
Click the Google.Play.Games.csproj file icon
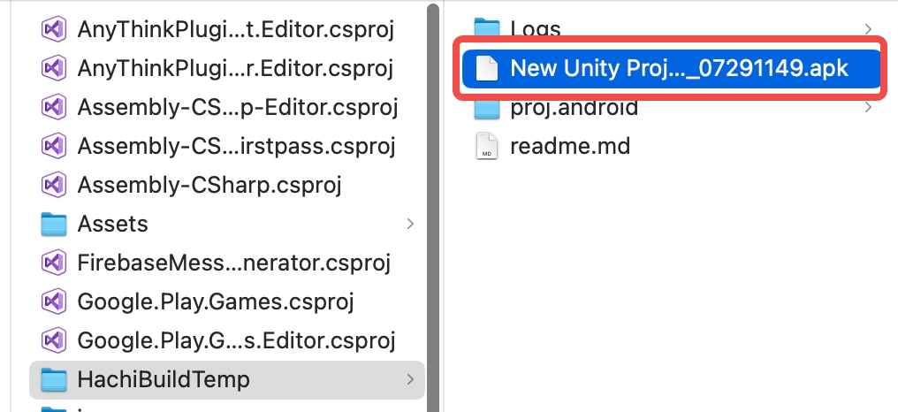click(x=55, y=301)
